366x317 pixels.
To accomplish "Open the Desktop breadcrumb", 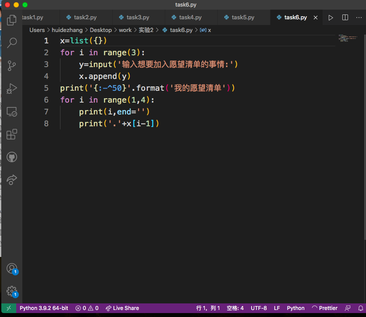I will point(101,30).
